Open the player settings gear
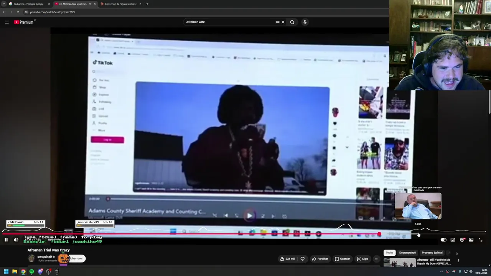Screen dimensions: 491x276 462,240
